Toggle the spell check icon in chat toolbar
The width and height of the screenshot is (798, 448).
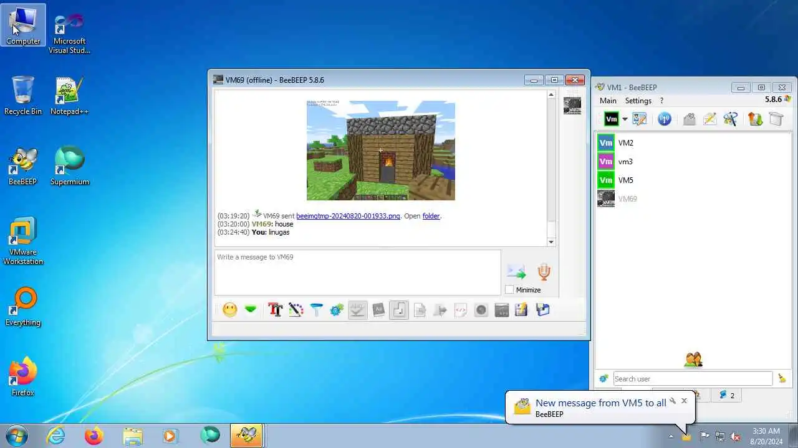(x=357, y=310)
